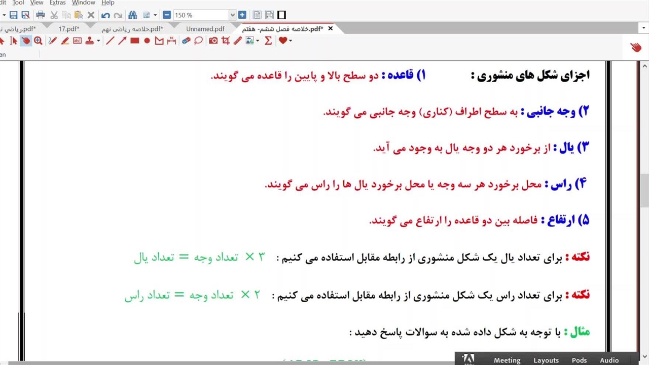Screen dimensions: 649x365
Task: Open the Layouts menu in Adobe Connect
Action: [x=546, y=360]
